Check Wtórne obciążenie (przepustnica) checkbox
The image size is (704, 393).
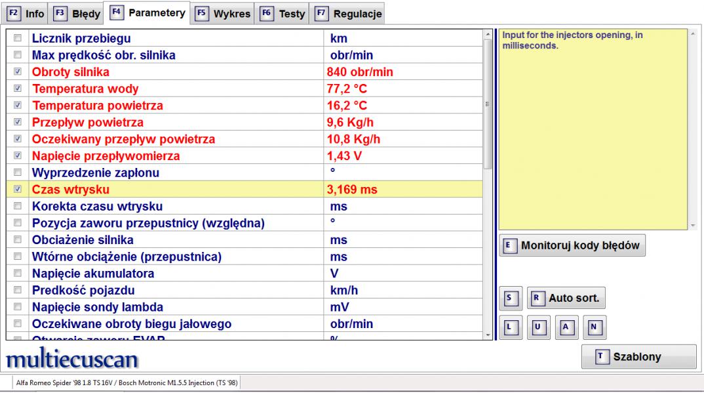[18, 256]
